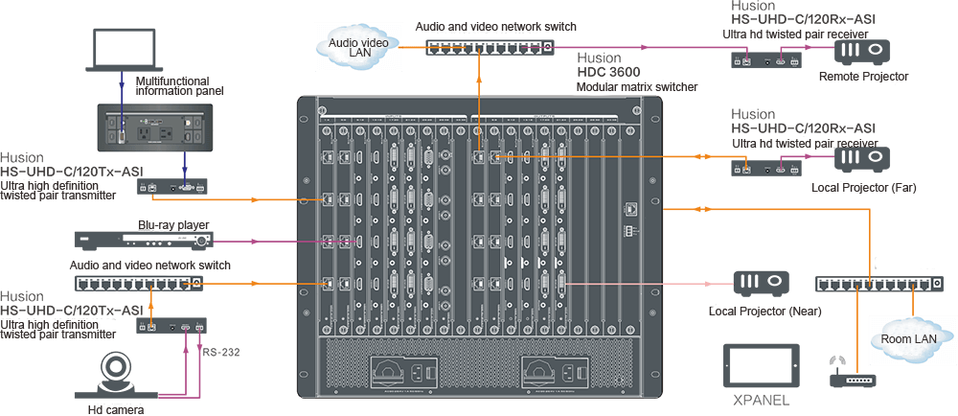
Task: Click HS-UHD-C/120Rx-ASI label of Remote Projector's receiver
Action: coord(804,21)
